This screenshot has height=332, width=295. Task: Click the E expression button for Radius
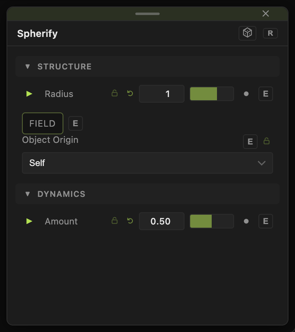266,94
